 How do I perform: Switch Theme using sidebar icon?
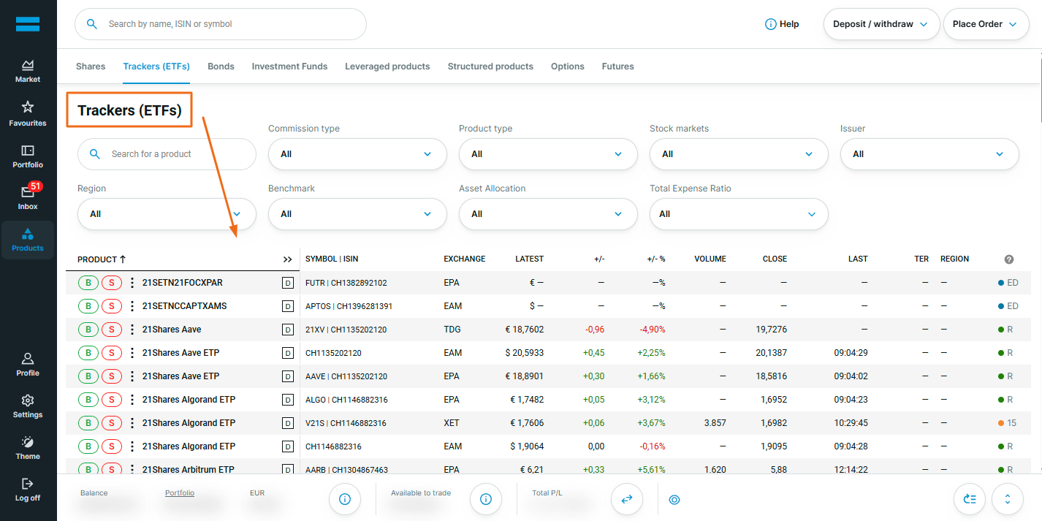28,442
